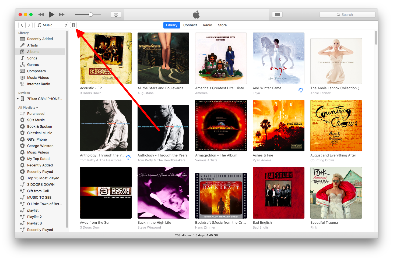Select the August and Everything After cover
Image resolution: width=393 pixels, height=260 pixels.
(x=336, y=126)
